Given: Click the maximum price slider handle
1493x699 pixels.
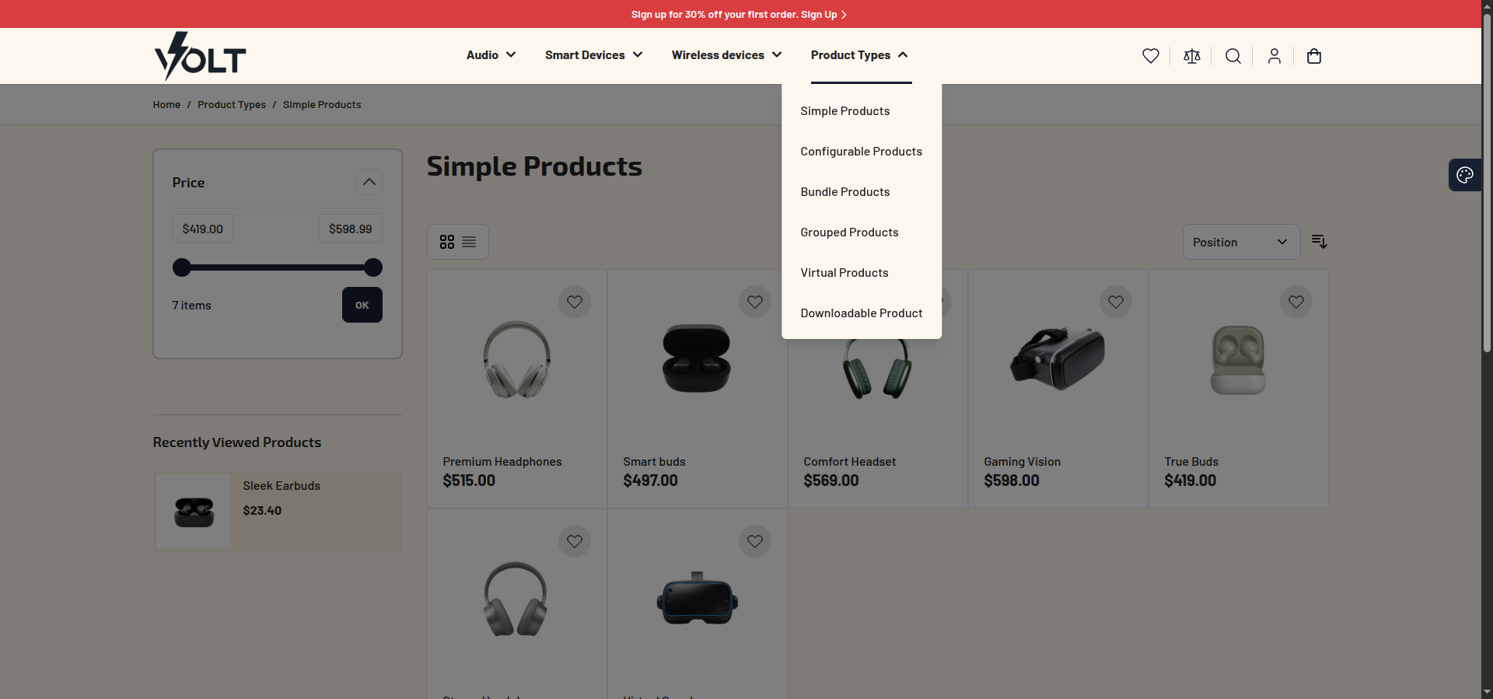Looking at the screenshot, I should (x=373, y=267).
